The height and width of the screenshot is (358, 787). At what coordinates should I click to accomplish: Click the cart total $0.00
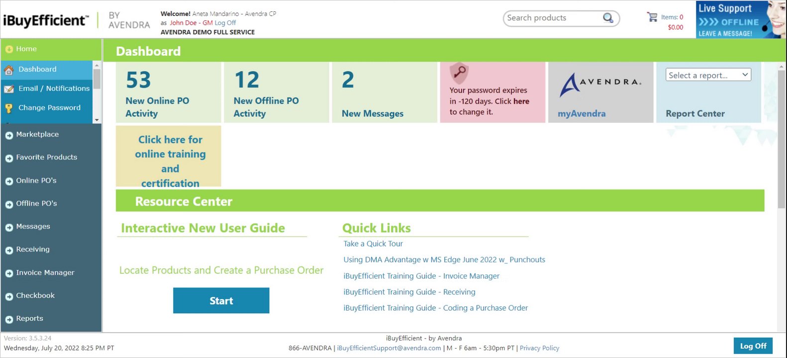[x=675, y=27]
